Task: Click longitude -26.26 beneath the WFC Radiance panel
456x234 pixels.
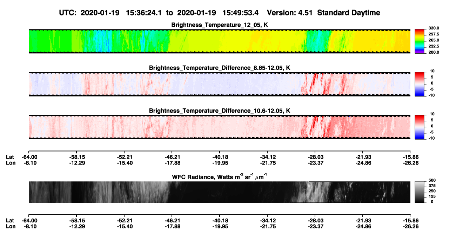Action: point(410,227)
